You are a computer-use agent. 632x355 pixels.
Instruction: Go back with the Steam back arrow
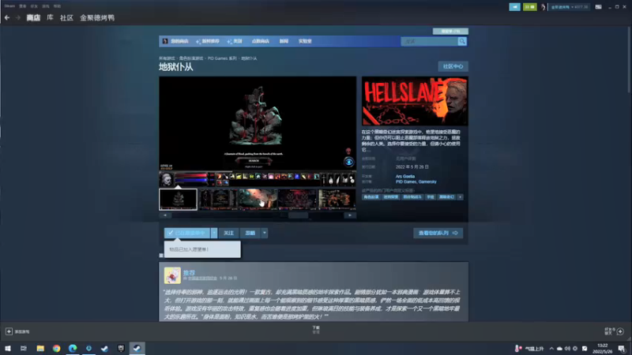pos(7,17)
